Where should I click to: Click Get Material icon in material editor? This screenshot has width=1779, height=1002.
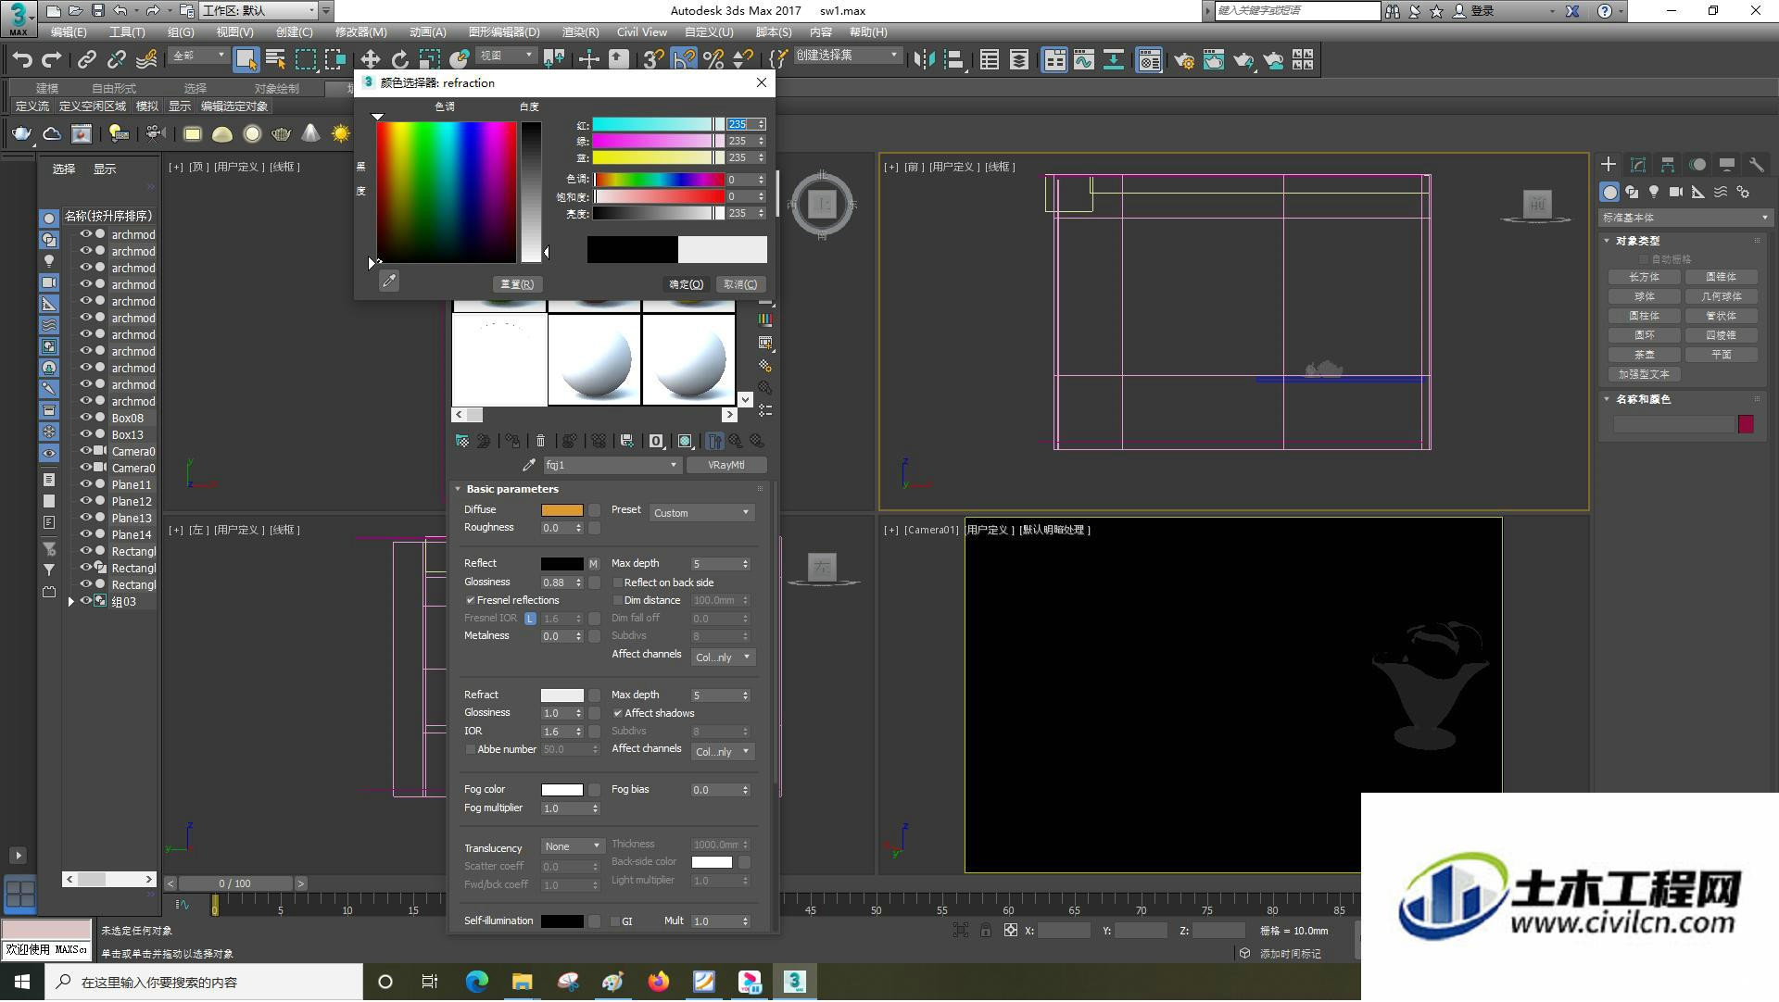(x=462, y=441)
